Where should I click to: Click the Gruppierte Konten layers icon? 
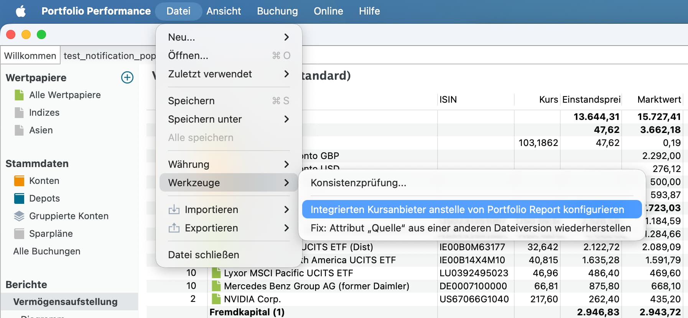coord(19,216)
